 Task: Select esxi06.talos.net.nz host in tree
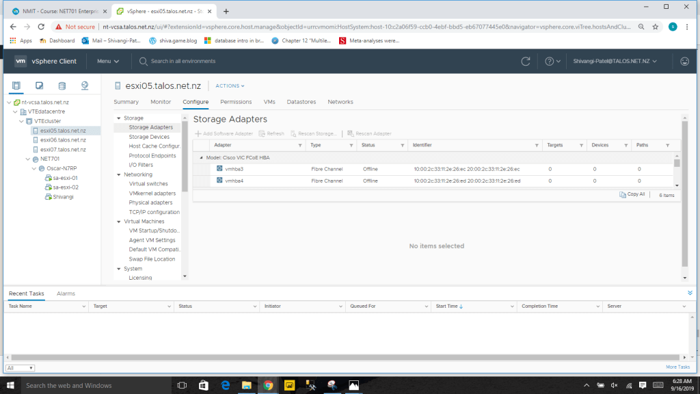(x=62, y=140)
